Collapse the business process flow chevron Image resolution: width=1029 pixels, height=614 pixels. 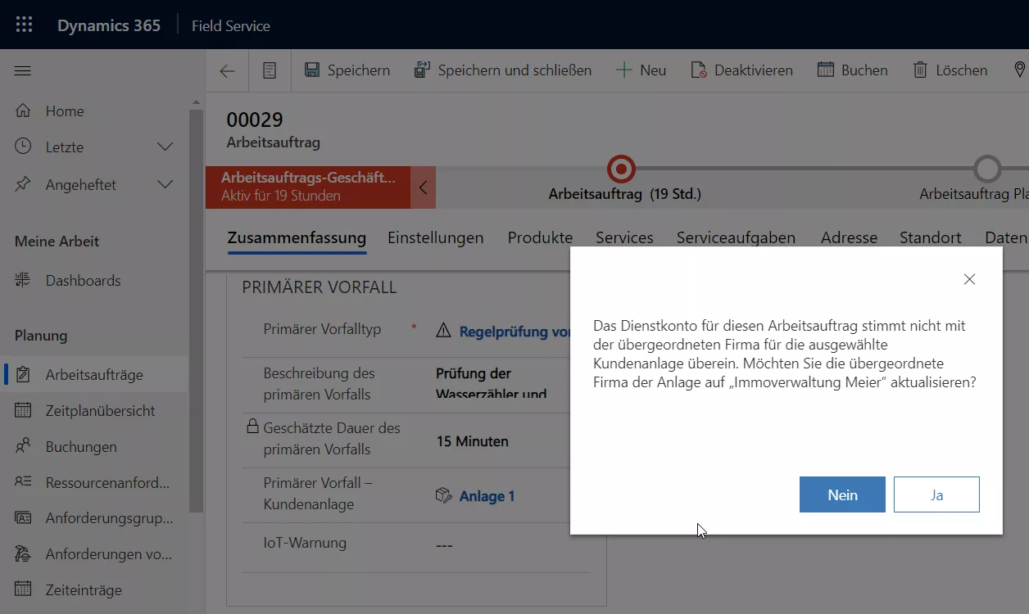point(423,187)
